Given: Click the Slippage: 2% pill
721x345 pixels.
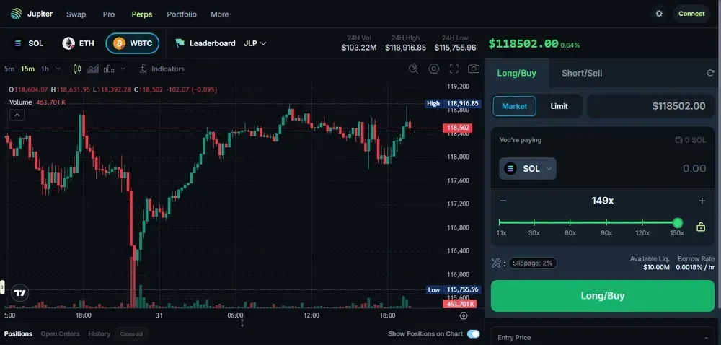Looking at the screenshot, I should tap(533, 263).
